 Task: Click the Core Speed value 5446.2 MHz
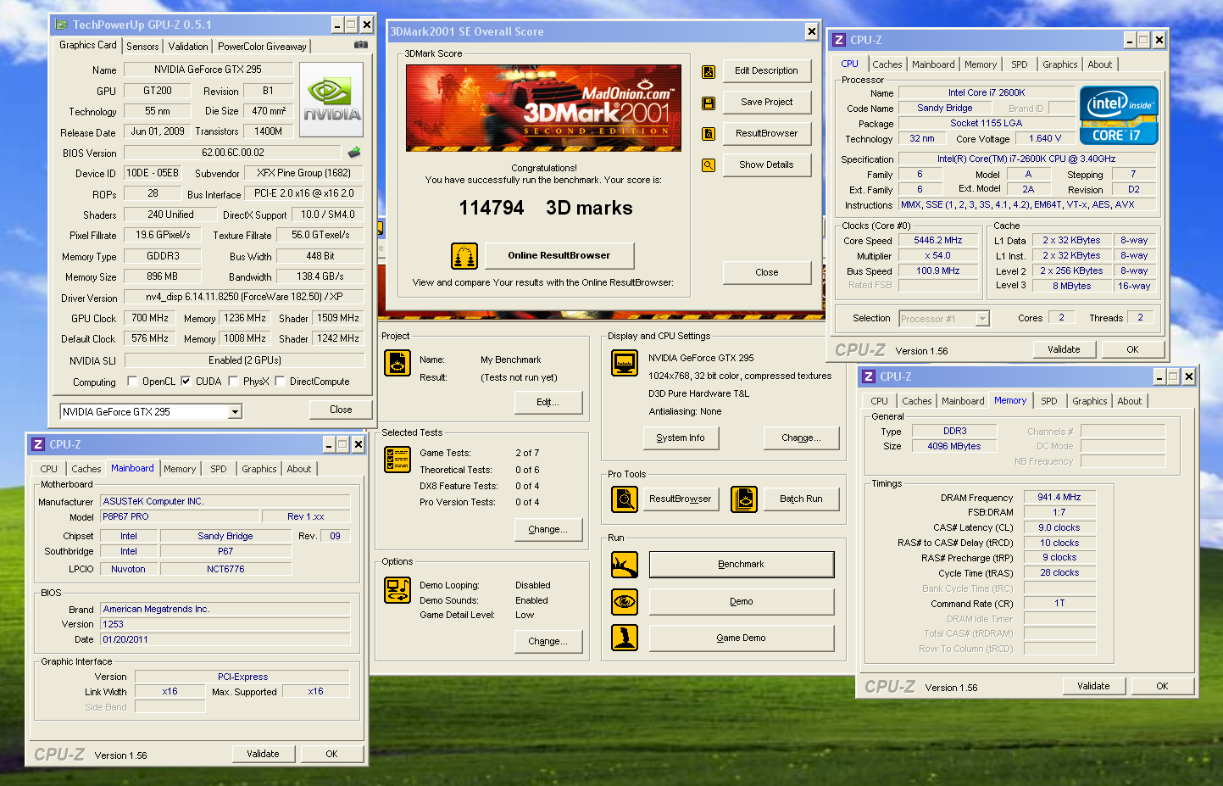pyautogui.click(x=938, y=241)
